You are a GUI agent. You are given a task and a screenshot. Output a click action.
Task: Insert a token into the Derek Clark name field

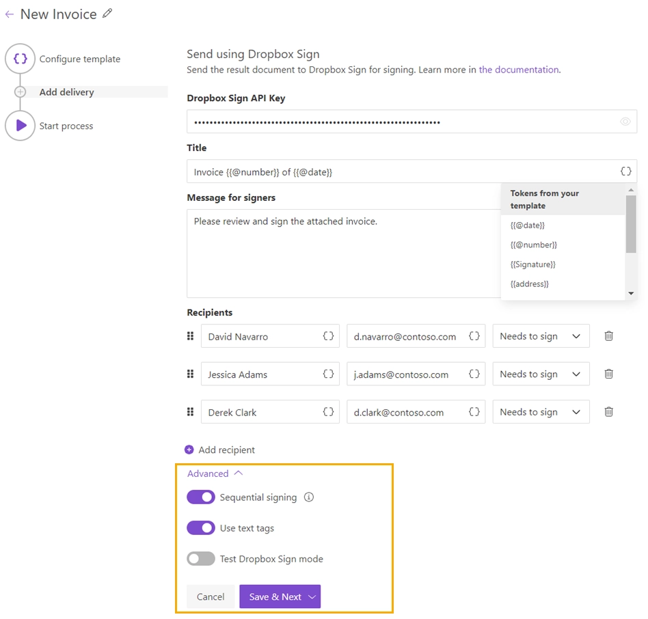coord(328,412)
